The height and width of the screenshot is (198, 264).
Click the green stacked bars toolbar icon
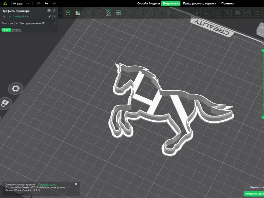tap(118, 13)
